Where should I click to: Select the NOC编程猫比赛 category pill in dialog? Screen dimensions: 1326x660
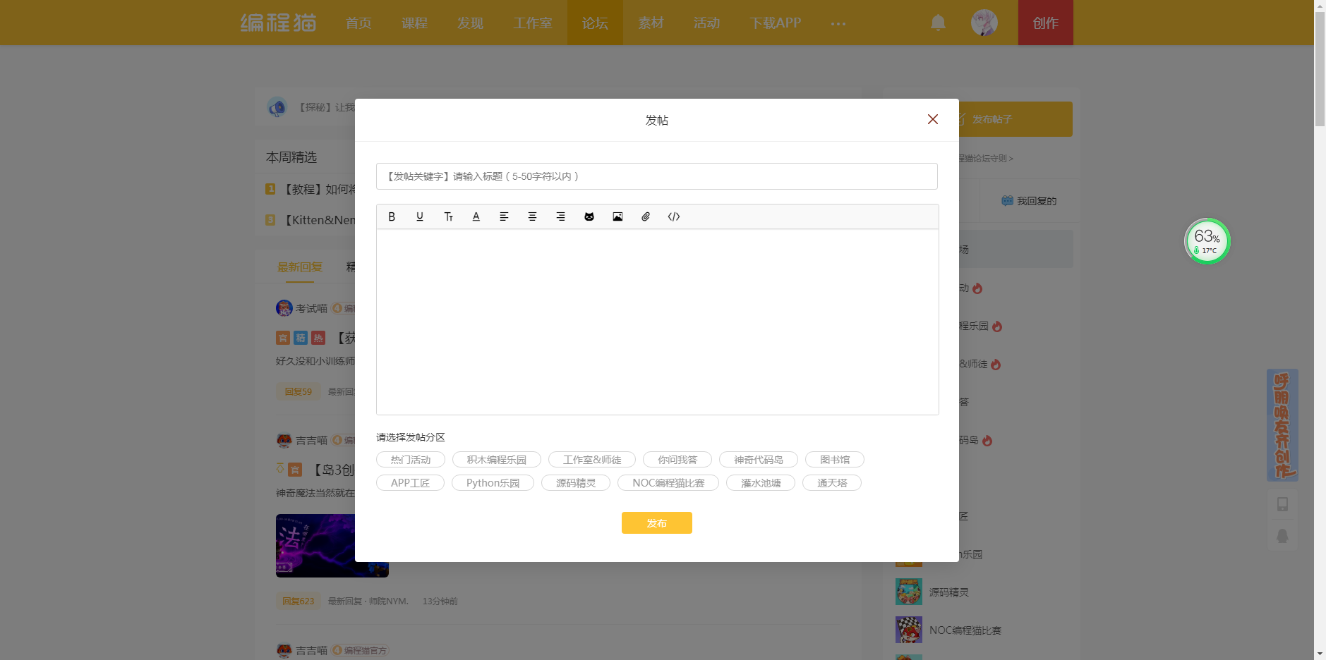[x=668, y=483]
